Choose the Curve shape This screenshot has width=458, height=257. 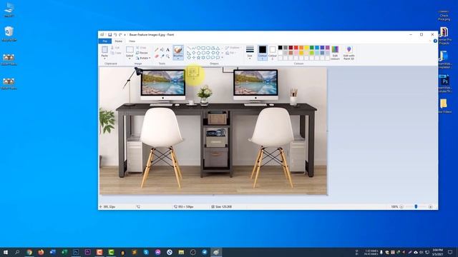pos(194,48)
